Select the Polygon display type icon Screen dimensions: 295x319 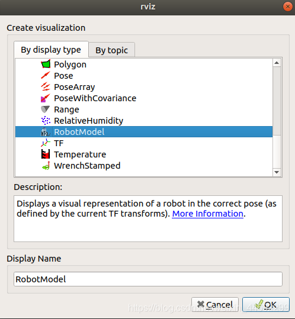46,65
